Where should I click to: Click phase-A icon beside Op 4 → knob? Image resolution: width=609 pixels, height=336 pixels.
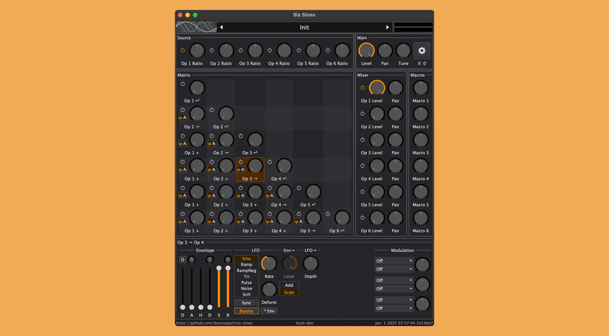[270, 196]
